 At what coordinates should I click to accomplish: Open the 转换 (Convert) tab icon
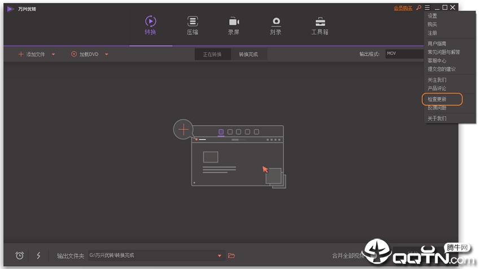150,21
